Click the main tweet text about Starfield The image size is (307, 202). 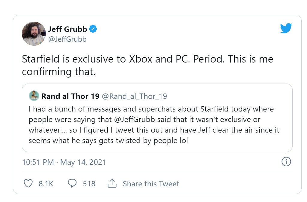tap(148, 65)
